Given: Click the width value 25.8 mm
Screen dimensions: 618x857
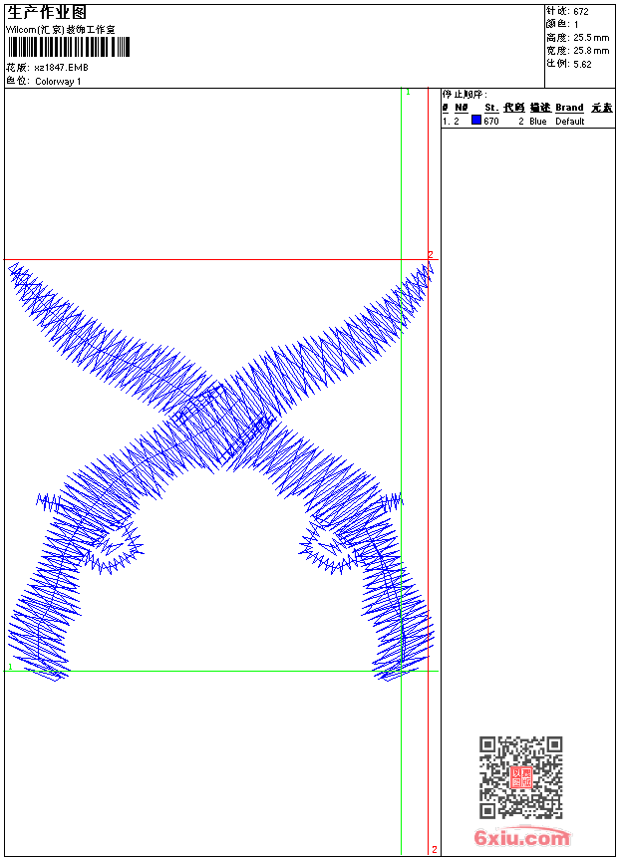Looking at the screenshot, I should 592,51.
